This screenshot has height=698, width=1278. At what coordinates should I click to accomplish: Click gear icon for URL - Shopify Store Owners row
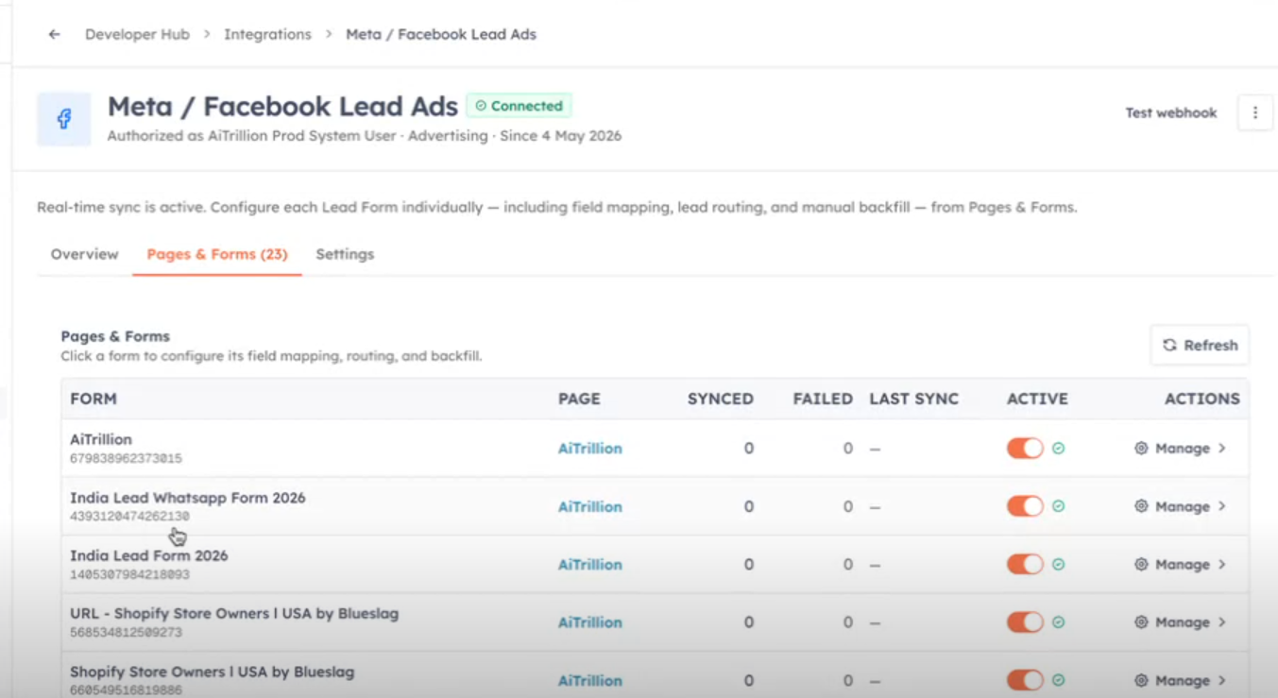pos(1141,622)
